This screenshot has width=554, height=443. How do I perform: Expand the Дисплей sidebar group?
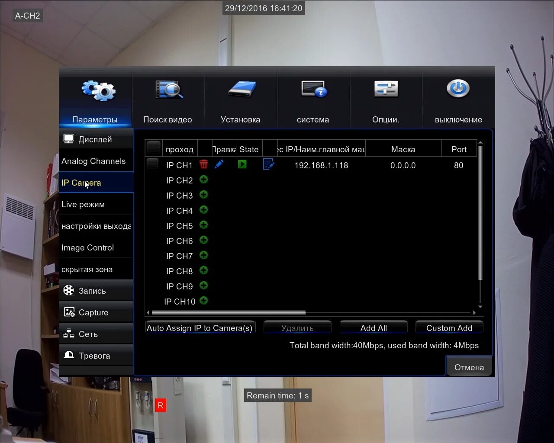96,139
